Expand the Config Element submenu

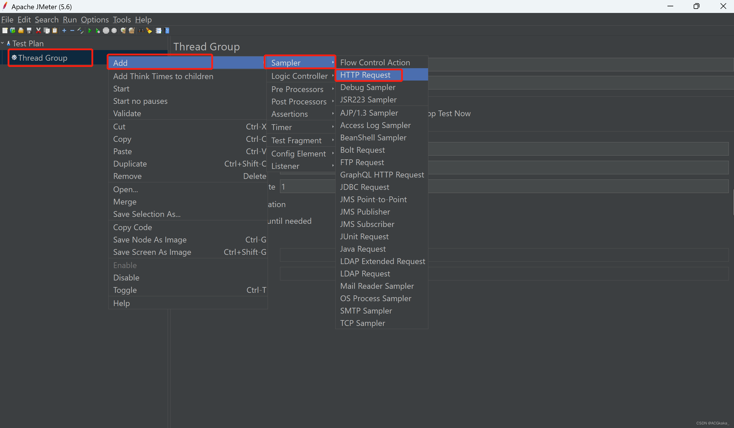301,154
